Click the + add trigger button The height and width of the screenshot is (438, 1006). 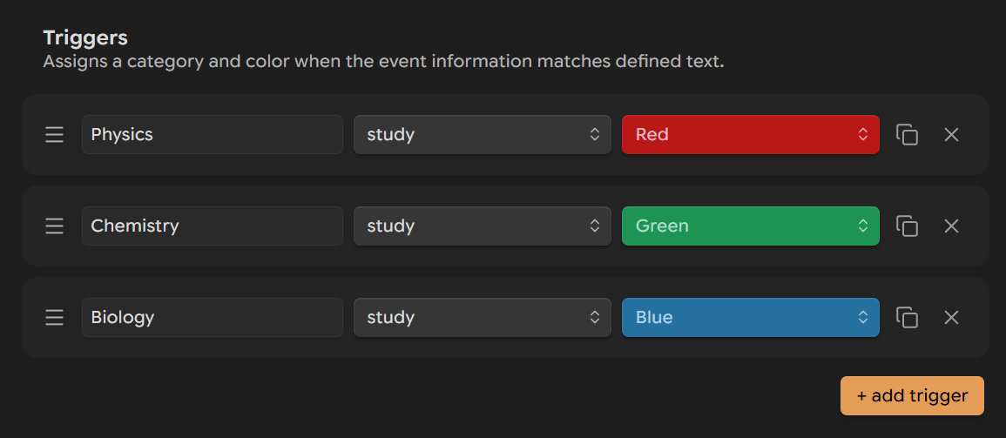[x=912, y=395]
